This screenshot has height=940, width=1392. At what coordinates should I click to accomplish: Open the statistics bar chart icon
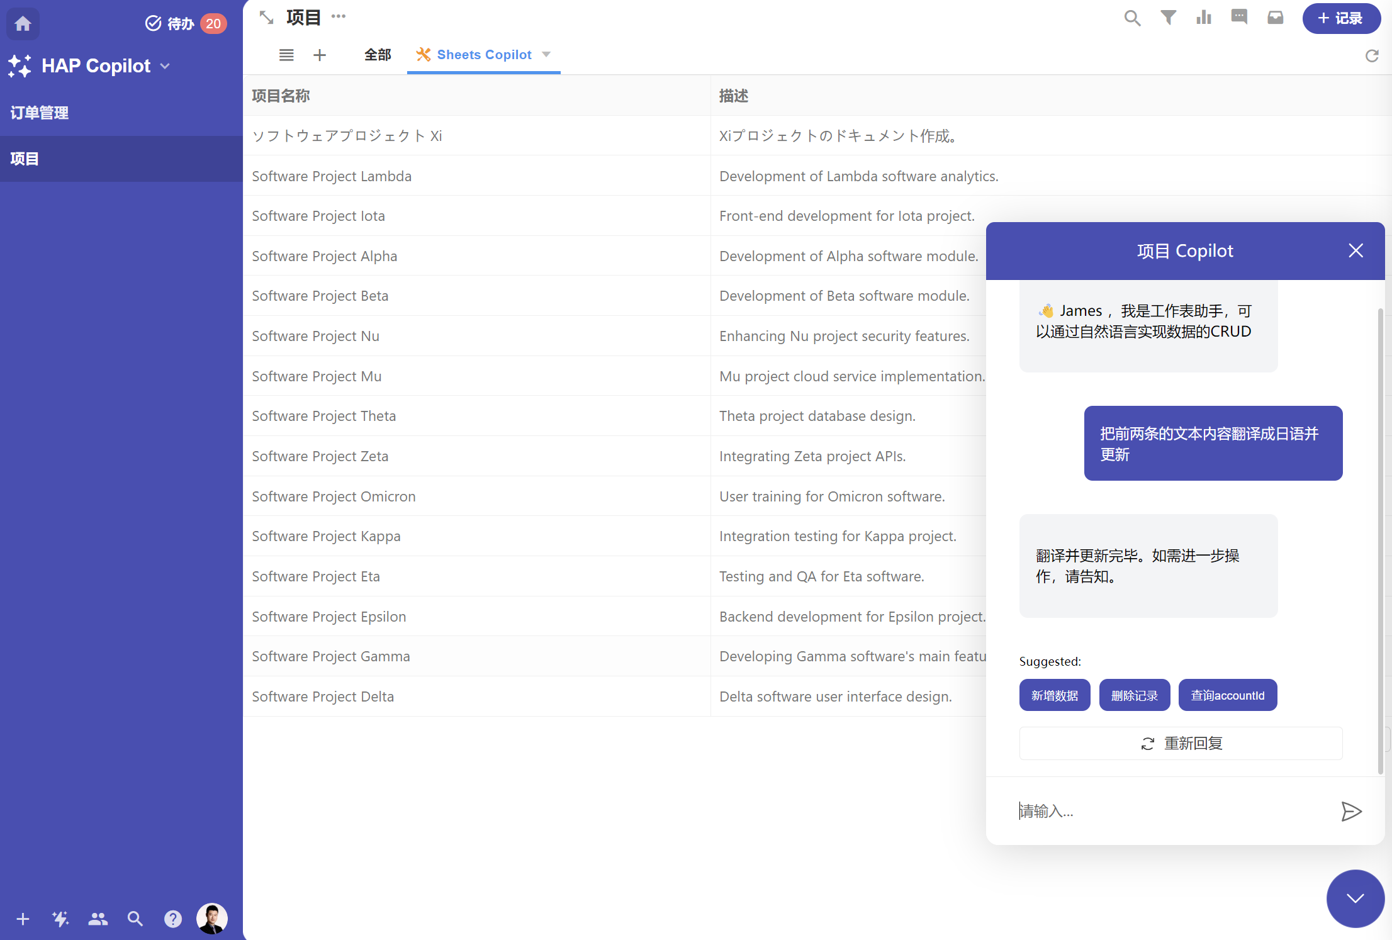[x=1204, y=18]
